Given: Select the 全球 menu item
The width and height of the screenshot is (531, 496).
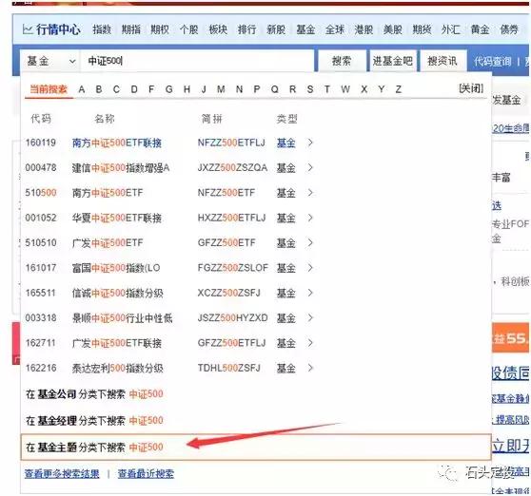Looking at the screenshot, I should (335, 29).
